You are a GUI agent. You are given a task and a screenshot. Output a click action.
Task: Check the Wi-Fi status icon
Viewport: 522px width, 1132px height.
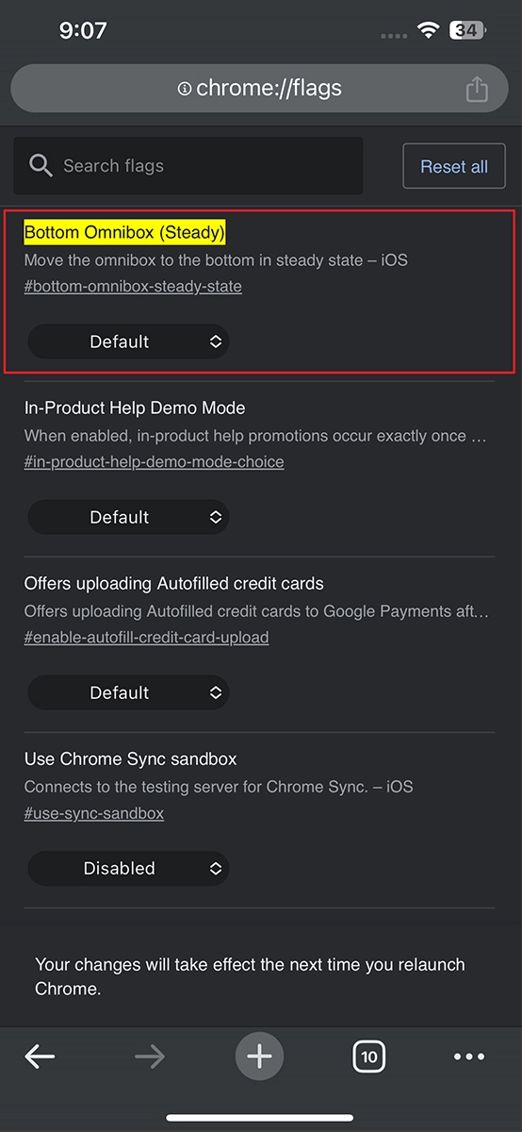coord(429,30)
